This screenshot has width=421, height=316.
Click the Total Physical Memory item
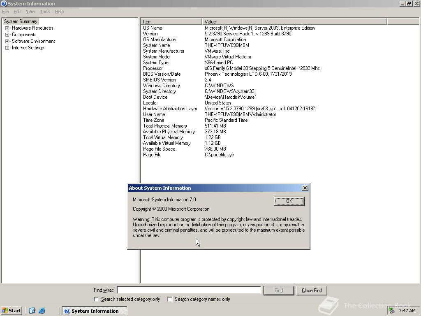point(165,126)
